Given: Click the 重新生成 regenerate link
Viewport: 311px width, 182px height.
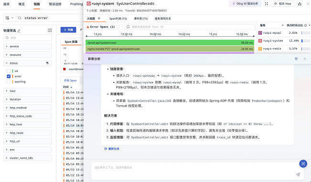Looking at the screenshot, I should 112,149.
